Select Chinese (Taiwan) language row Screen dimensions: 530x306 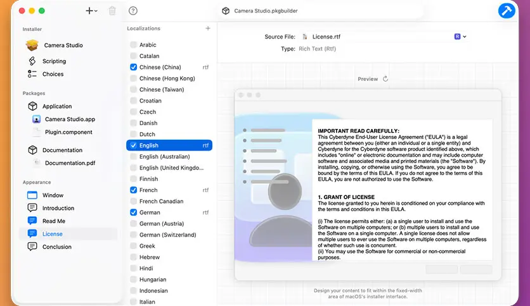[x=169, y=89]
